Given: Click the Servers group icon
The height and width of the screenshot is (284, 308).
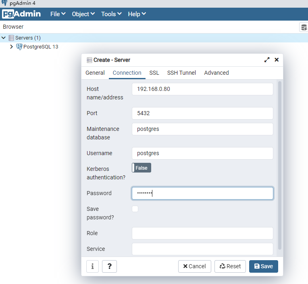Looking at the screenshot, I should 11,38.
